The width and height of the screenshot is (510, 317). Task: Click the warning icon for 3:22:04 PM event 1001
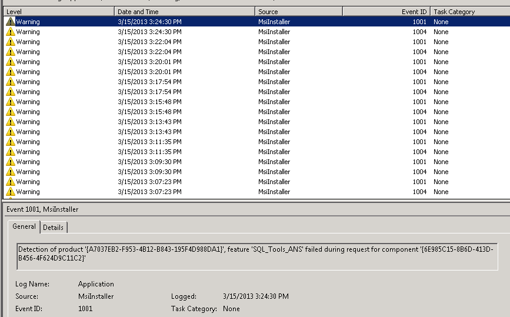(11, 42)
